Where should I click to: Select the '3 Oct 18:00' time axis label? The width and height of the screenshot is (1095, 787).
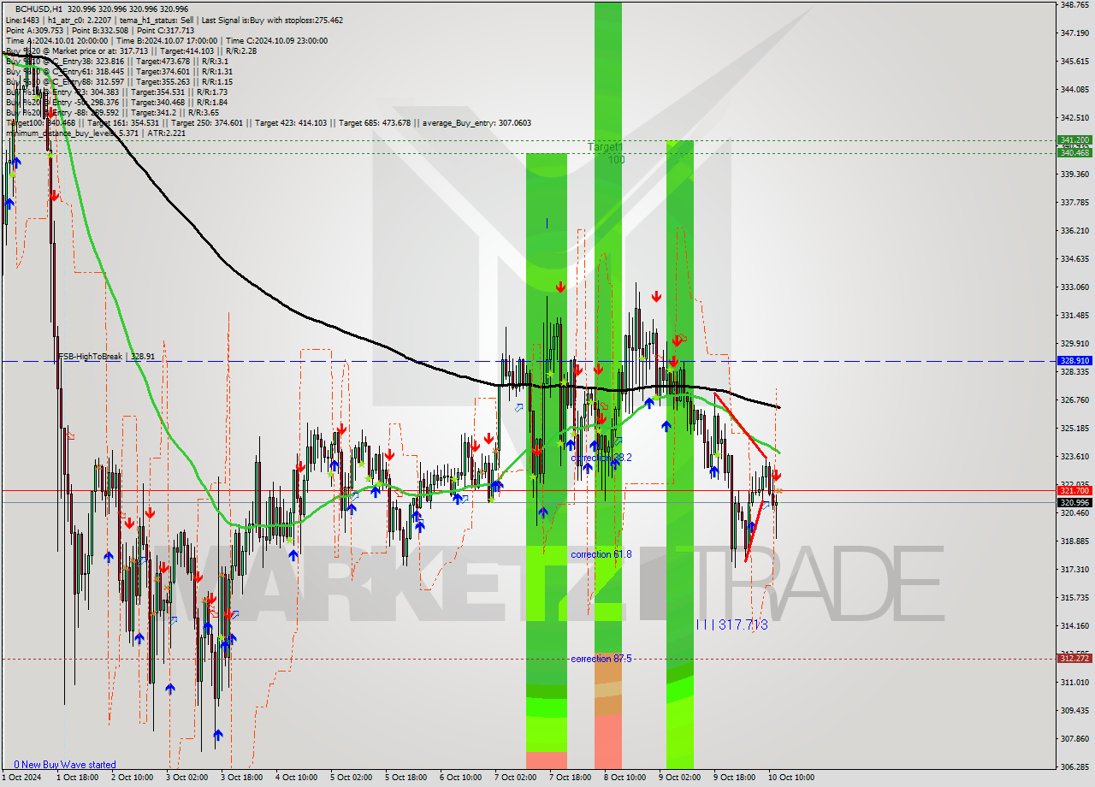tap(241, 778)
